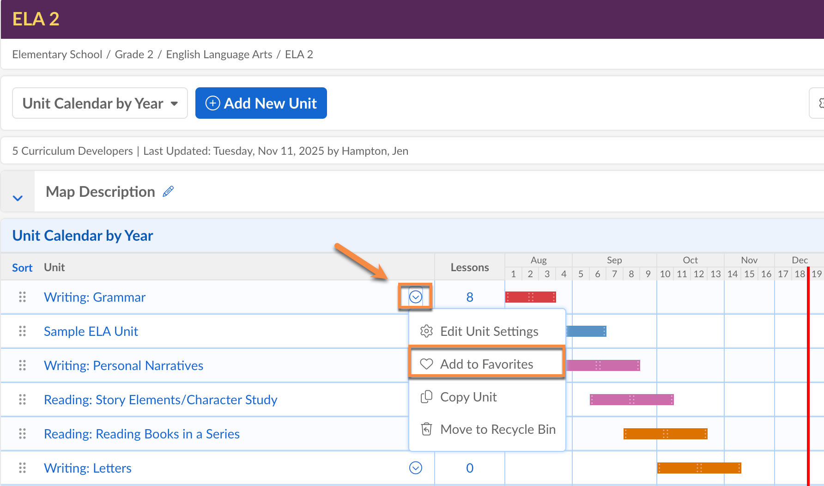The height and width of the screenshot is (486, 824).
Task: Close the Writing: Grammar options dropdown
Action: pyautogui.click(x=416, y=297)
